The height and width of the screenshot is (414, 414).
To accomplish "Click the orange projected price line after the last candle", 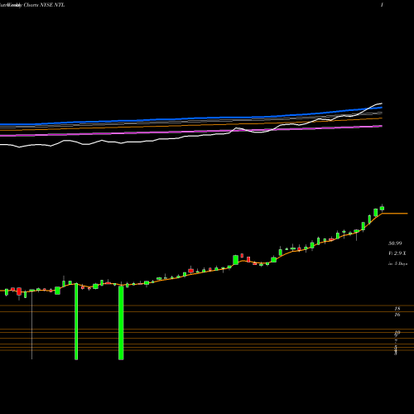I will tap(395, 214).
